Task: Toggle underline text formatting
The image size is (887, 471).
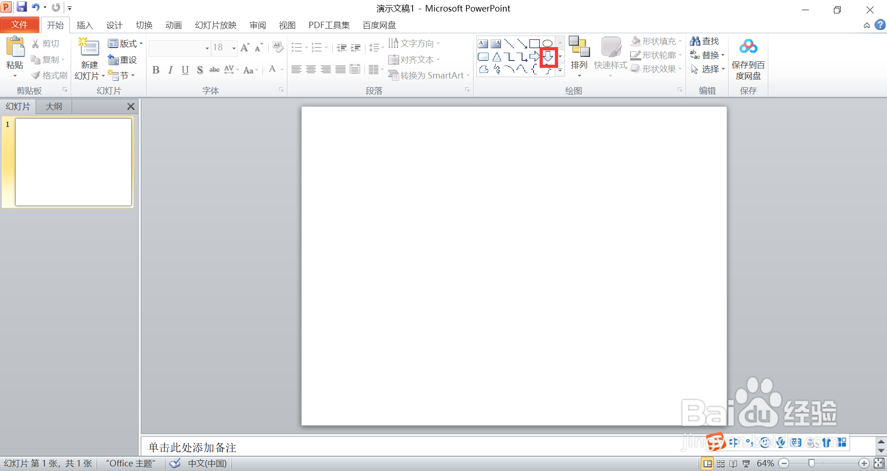Action: [185, 70]
